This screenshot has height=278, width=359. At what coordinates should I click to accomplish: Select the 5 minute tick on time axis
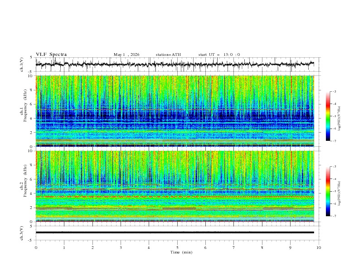click(177, 248)
